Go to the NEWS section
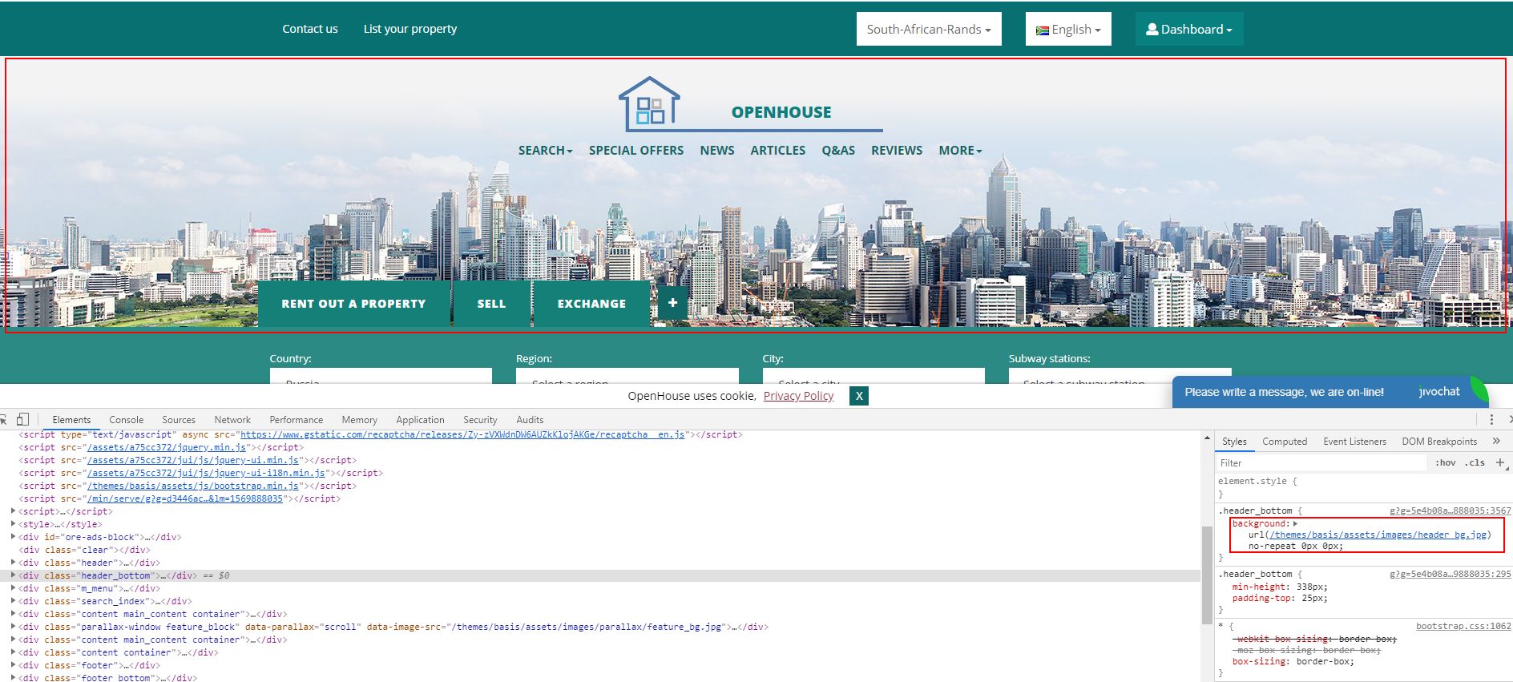 click(717, 151)
